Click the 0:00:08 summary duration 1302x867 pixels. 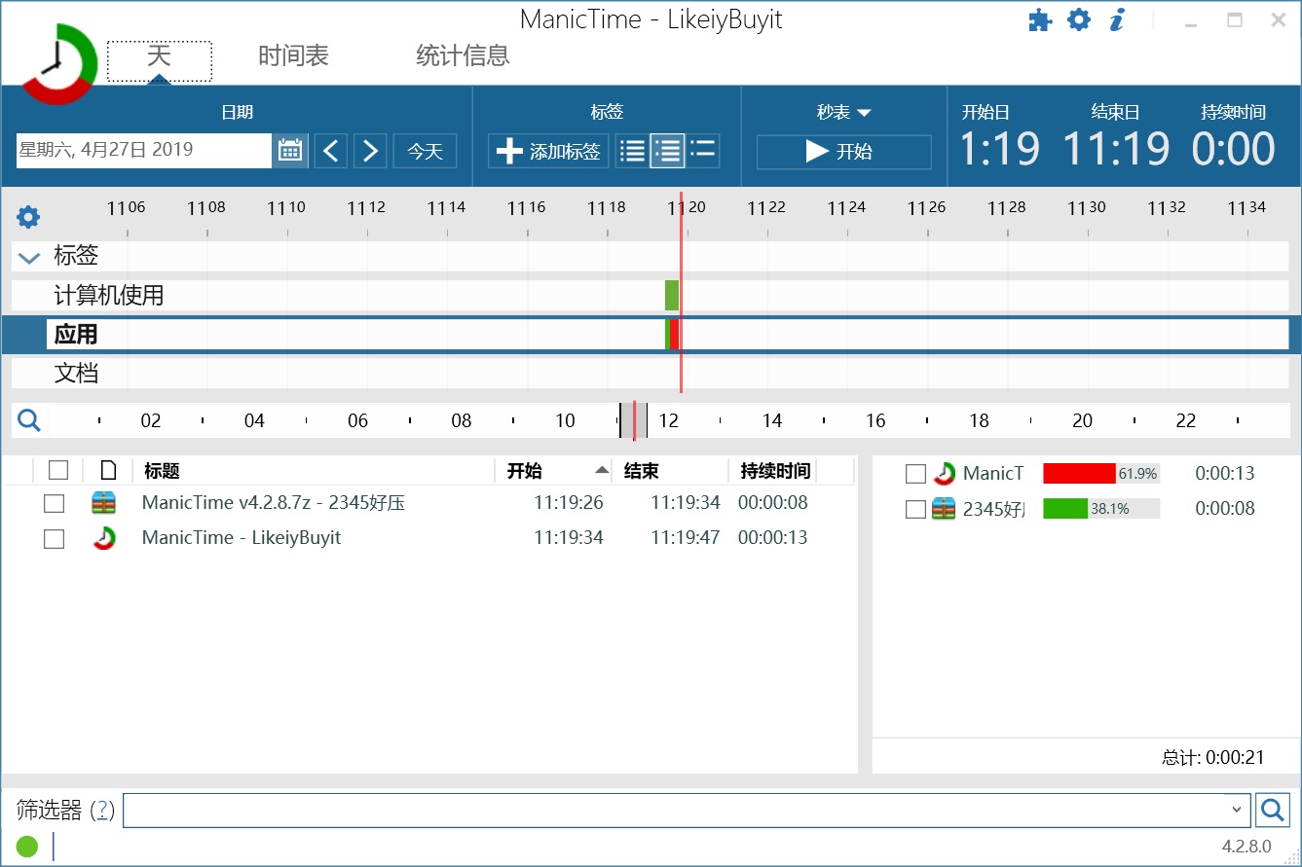(1225, 509)
